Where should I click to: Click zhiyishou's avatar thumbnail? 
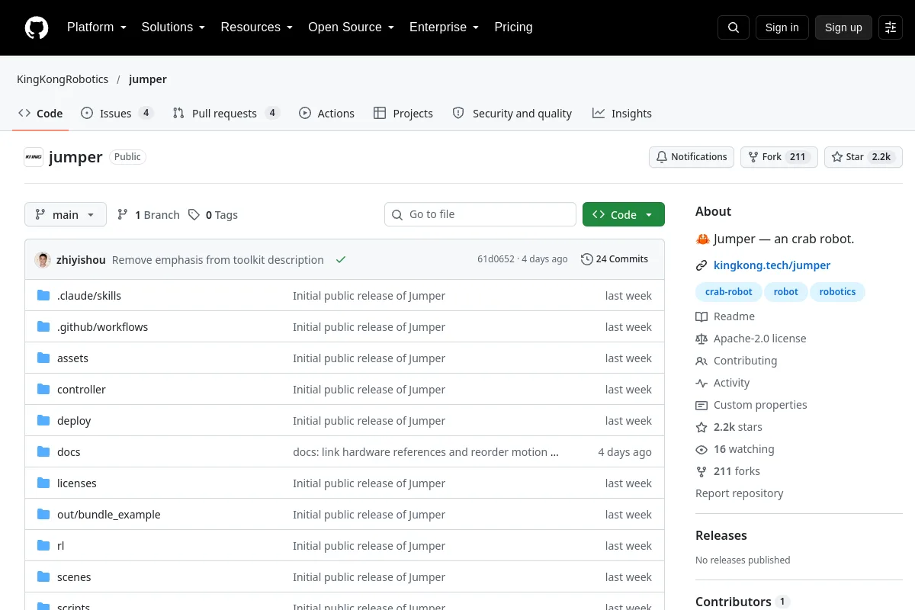click(43, 260)
